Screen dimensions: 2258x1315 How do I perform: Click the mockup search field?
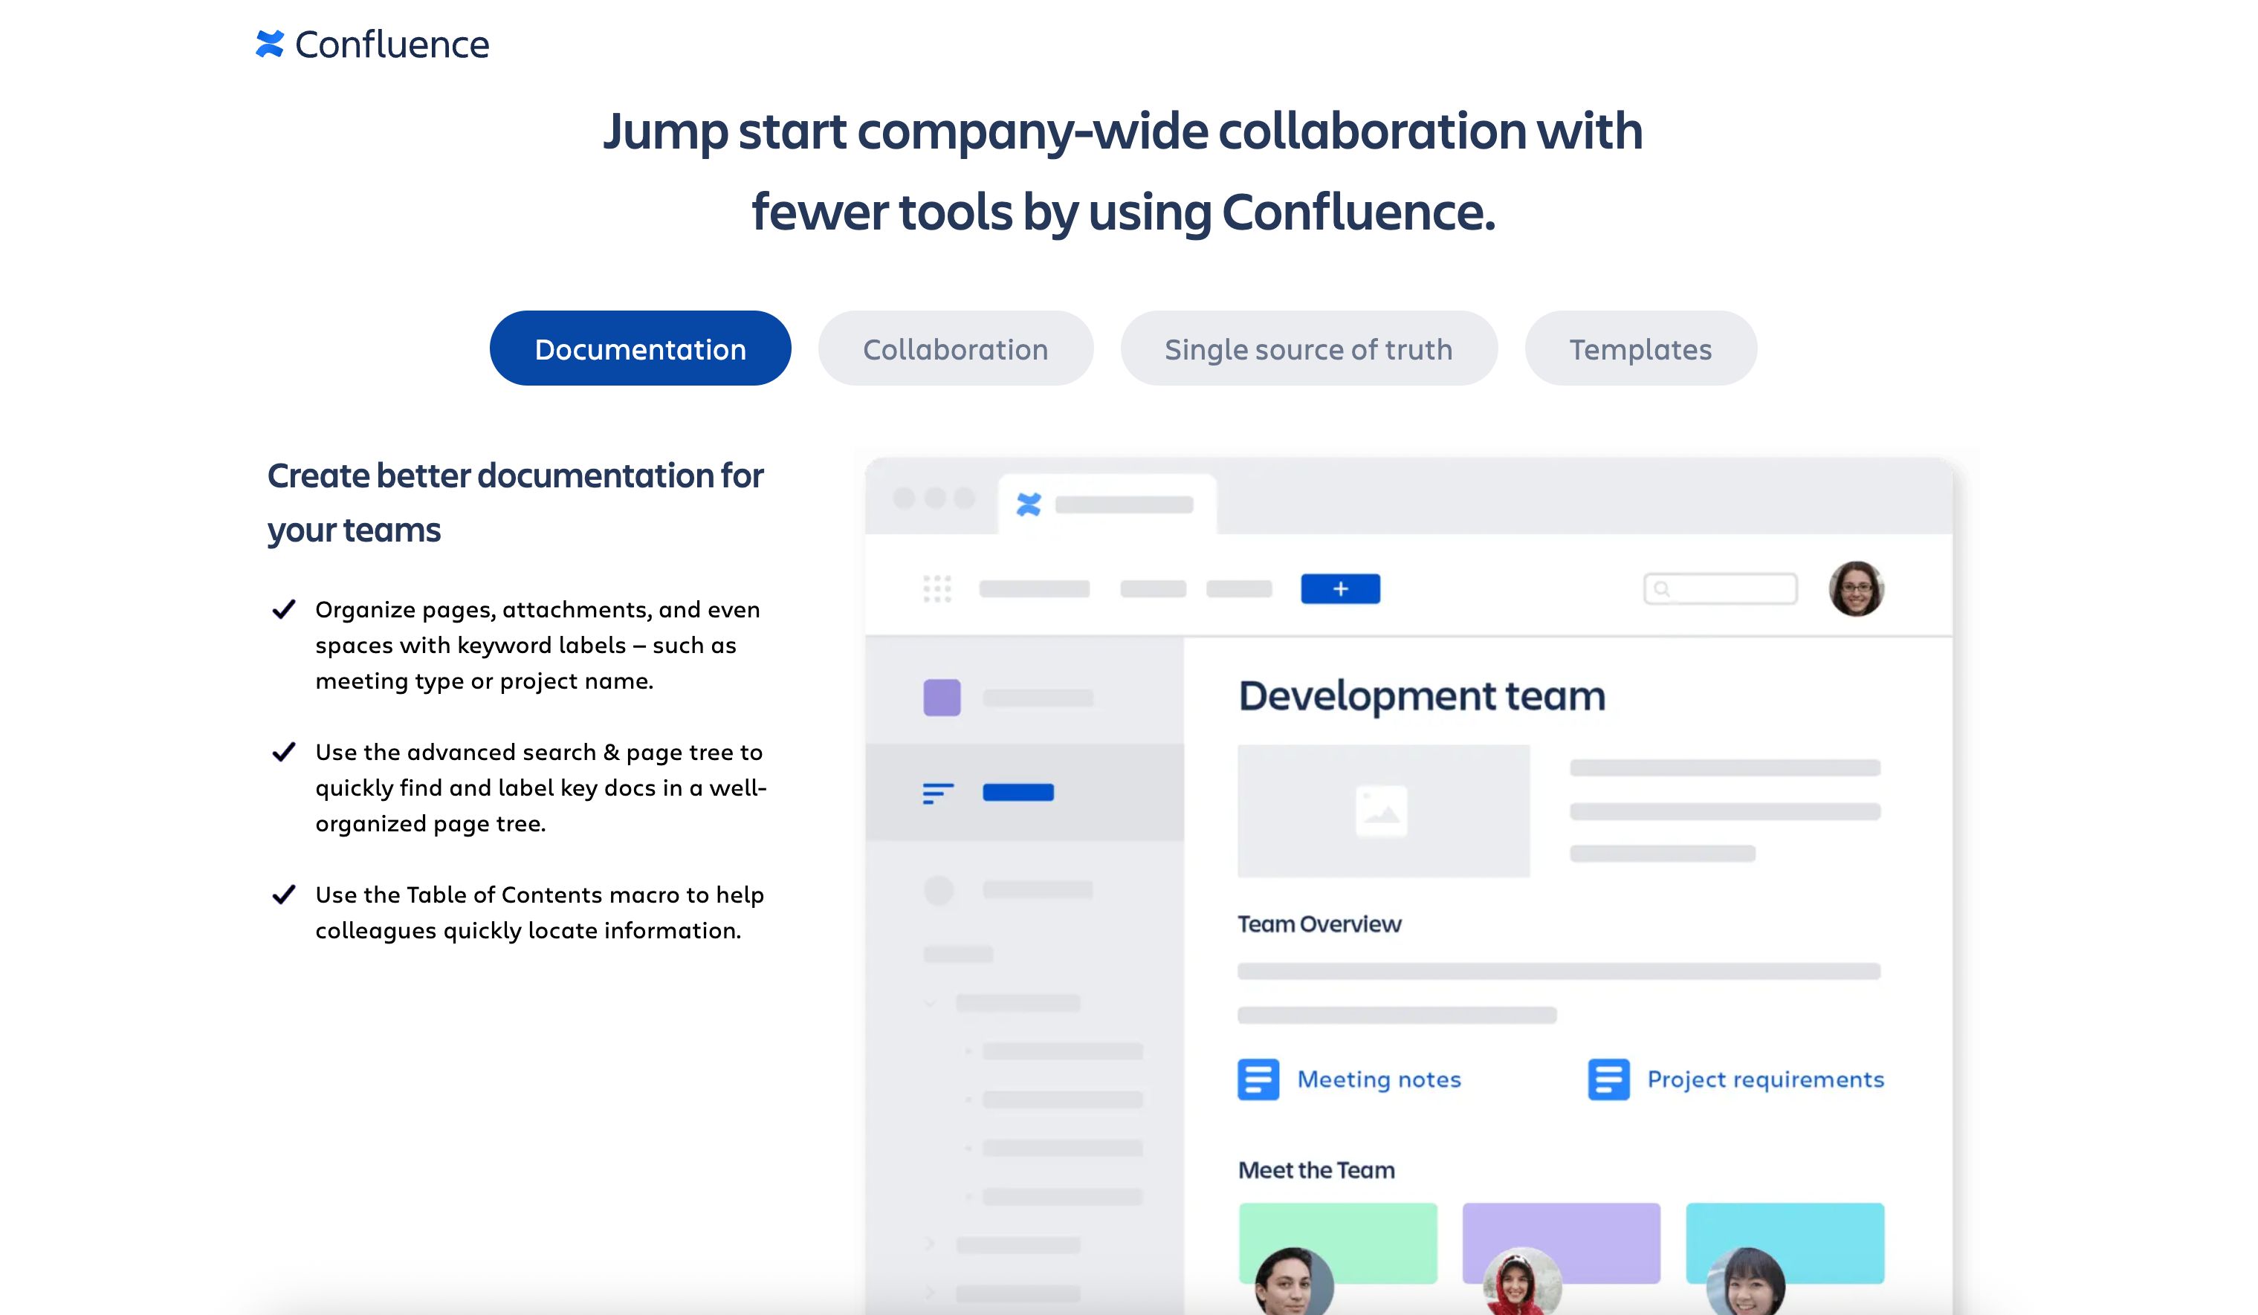coord(1721,588)
